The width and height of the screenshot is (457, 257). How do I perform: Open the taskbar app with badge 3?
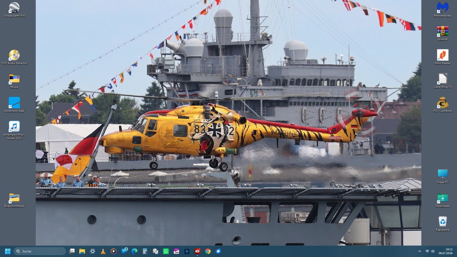pyautogui.click(x=124, y=251)
